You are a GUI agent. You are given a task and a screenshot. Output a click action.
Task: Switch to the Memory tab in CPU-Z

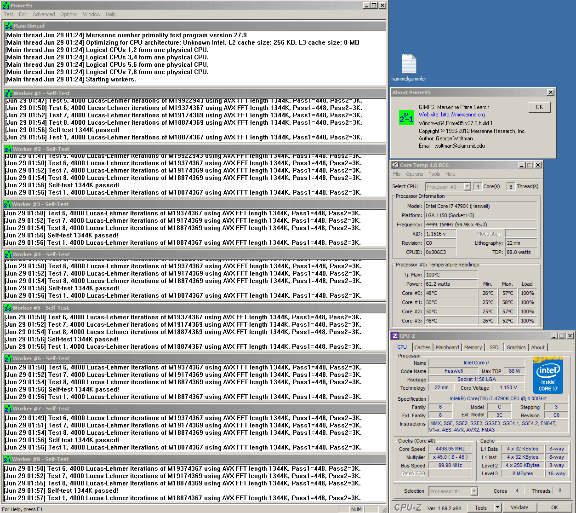[473, 347]
